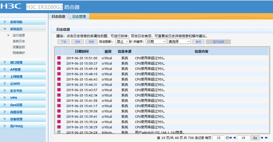This screenshot has height=142, width=273.
Task: Click critical alert icon for 15:48:10 log
Action: point(59,74)
